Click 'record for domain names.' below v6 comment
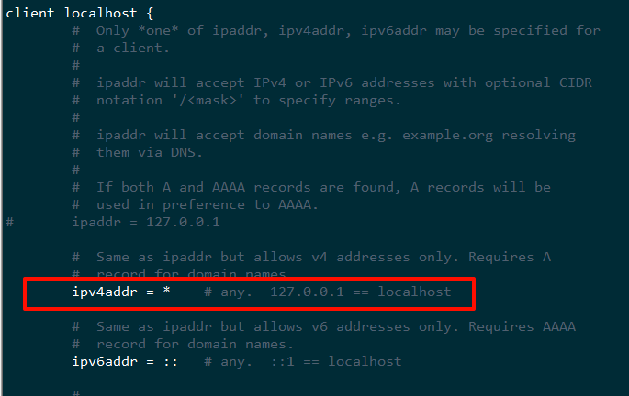 [195, 345]
